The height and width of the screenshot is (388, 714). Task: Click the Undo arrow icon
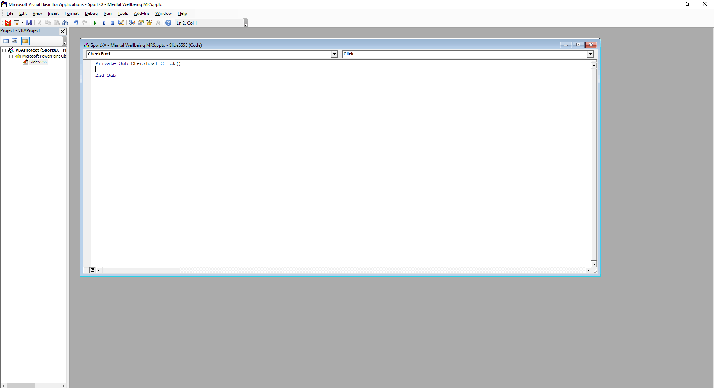(76, 23)
